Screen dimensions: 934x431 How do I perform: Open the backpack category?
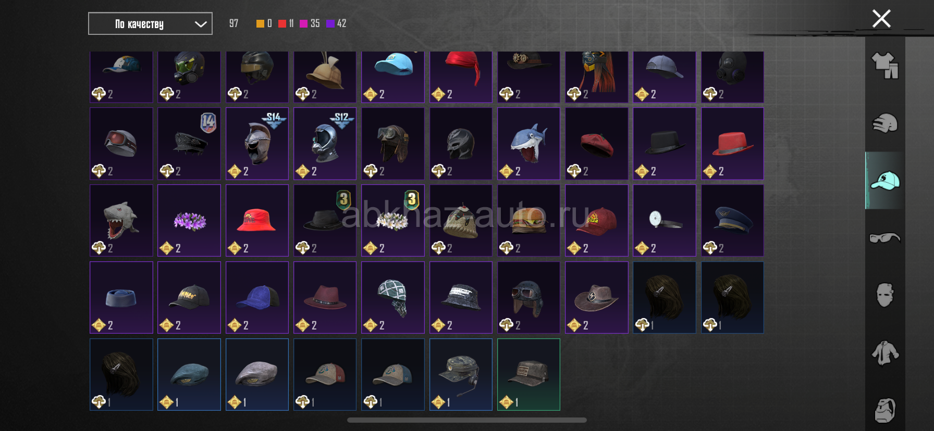[x=885, y=411]
